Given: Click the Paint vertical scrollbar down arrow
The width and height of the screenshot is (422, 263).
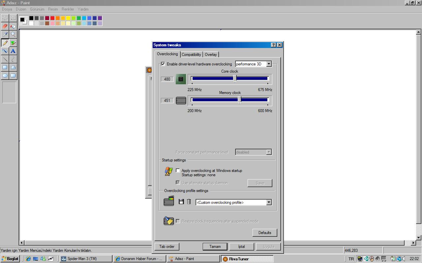Looking at the screenshot, I should (419, 238).
